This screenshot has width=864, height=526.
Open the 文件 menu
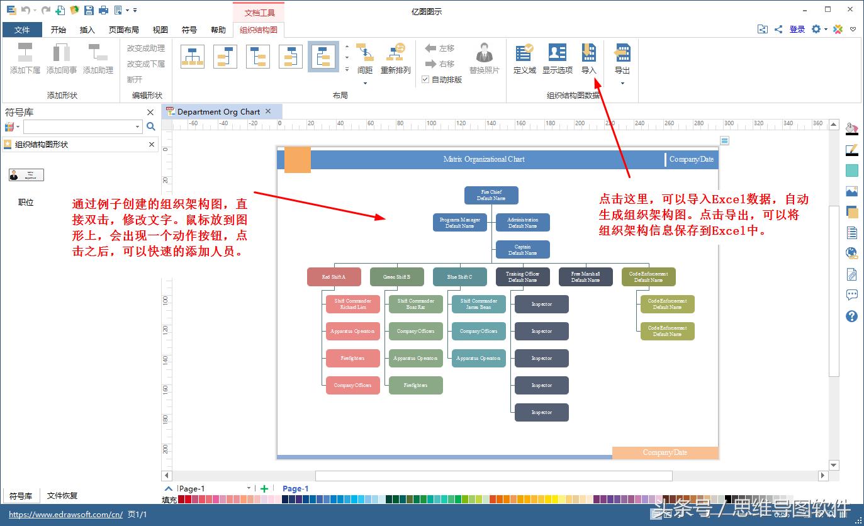click(22, 29)
